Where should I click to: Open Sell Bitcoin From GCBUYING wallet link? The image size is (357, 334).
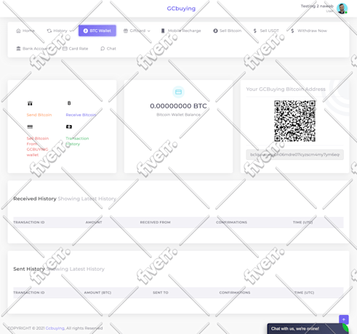(x=38, y=146)
